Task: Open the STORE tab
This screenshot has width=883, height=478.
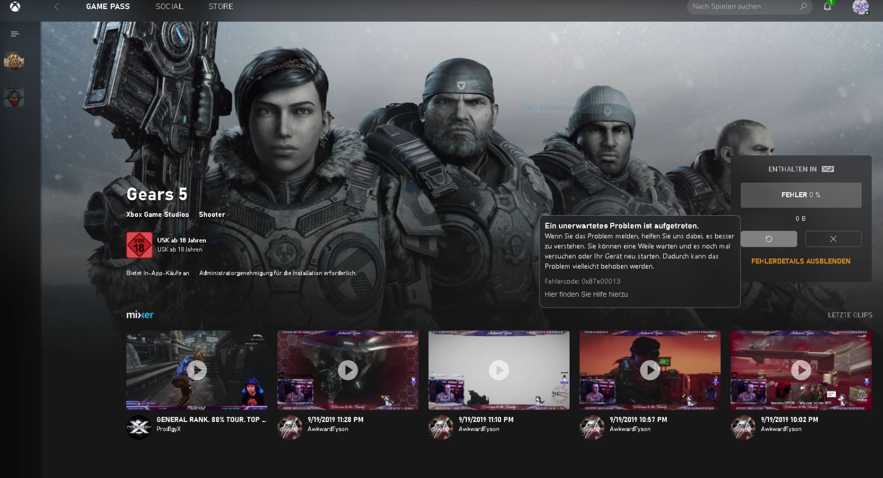Action: pos(221,6)
